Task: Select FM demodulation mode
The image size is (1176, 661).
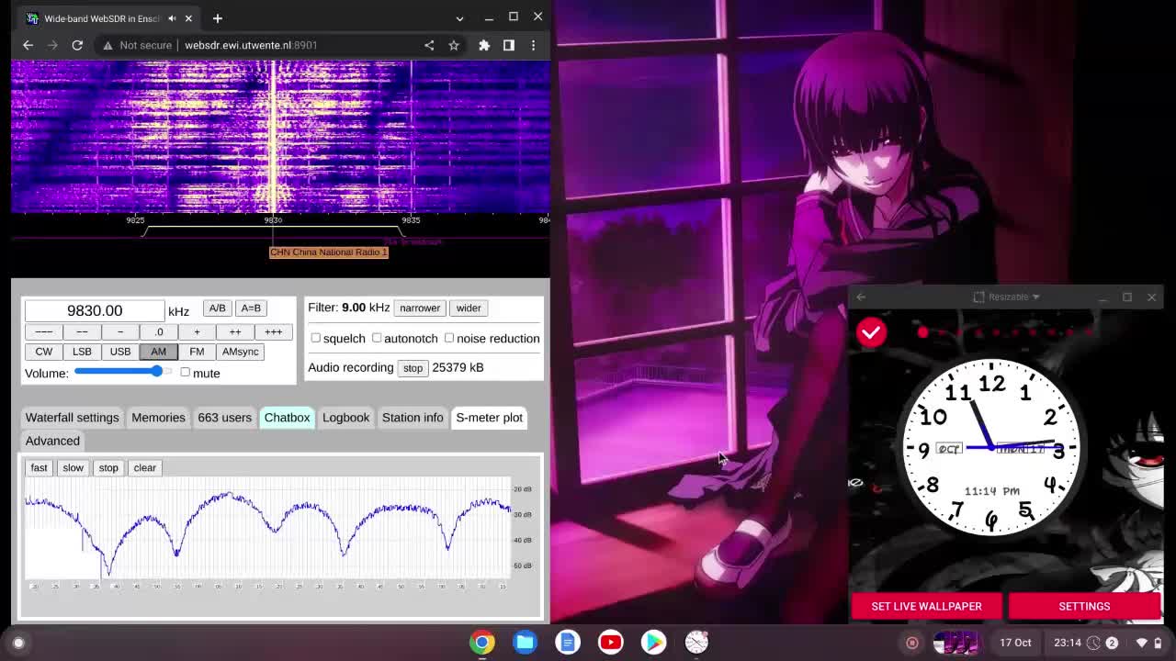Action: coord(197,352)
